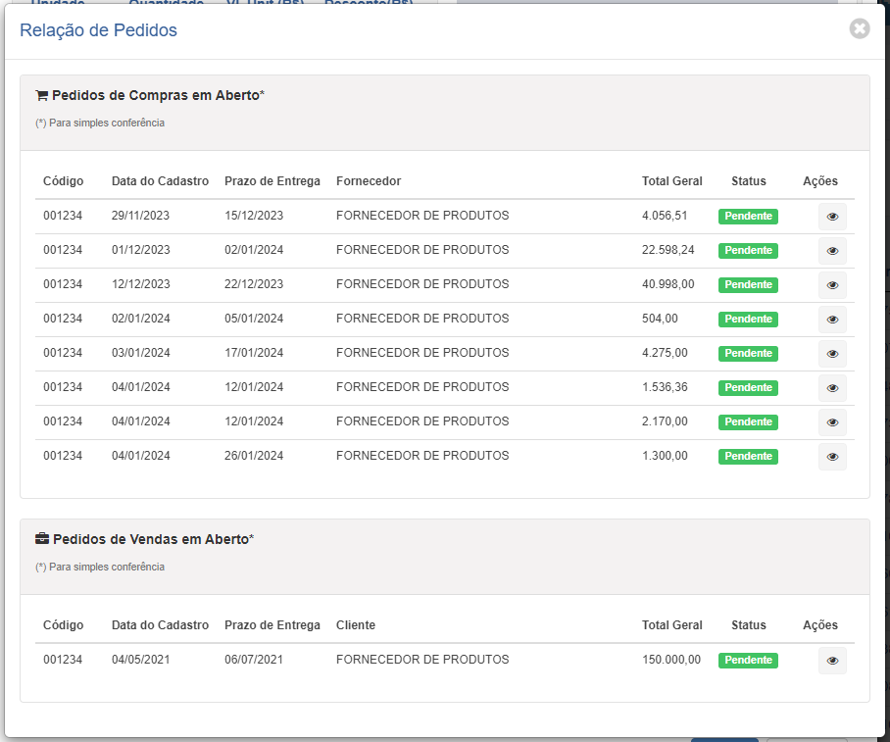View purchase order totaling 4.056,51
The width and height of the screenshot is (890, 742).
[832, 217]
